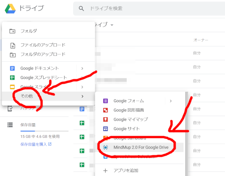Click the submenu vertical scrollbar

pos(186,134)
